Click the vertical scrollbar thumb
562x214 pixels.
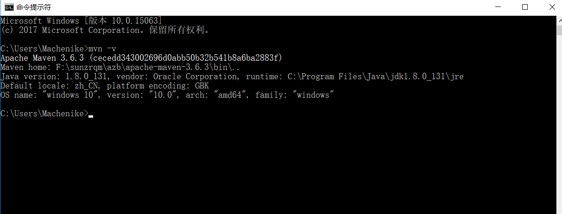[x=559, y=30]
